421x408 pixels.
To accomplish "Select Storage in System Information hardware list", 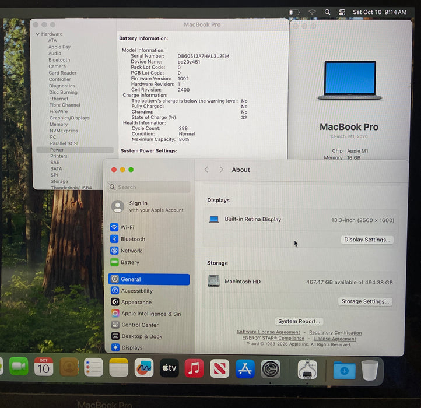I will 59,181.
